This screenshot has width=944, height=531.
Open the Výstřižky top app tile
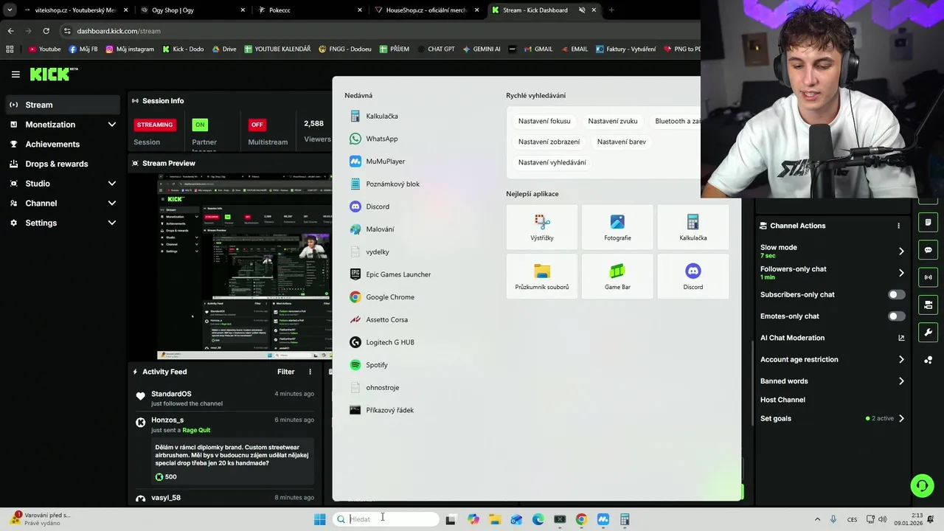(x=542, y=227)
